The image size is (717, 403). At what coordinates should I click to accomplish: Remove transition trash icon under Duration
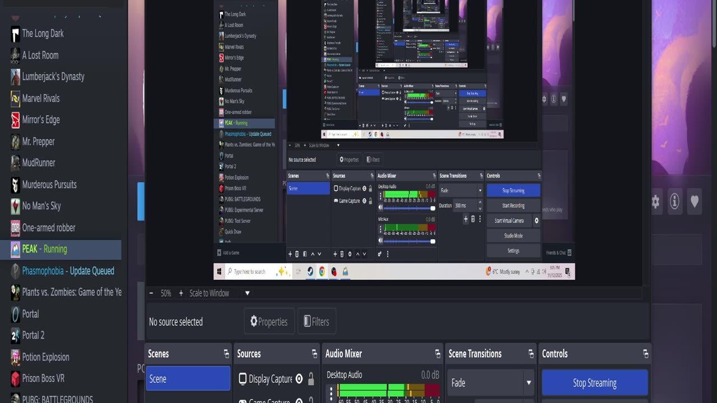tap(473, 219)
